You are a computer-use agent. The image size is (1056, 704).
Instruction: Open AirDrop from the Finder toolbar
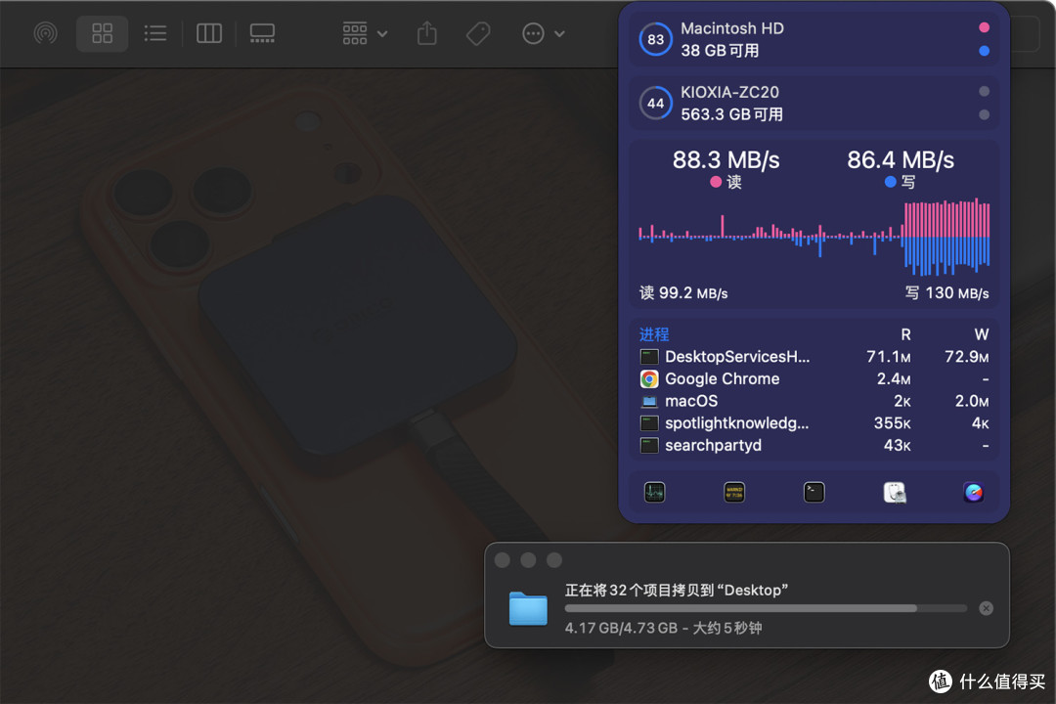pos(46,33)
